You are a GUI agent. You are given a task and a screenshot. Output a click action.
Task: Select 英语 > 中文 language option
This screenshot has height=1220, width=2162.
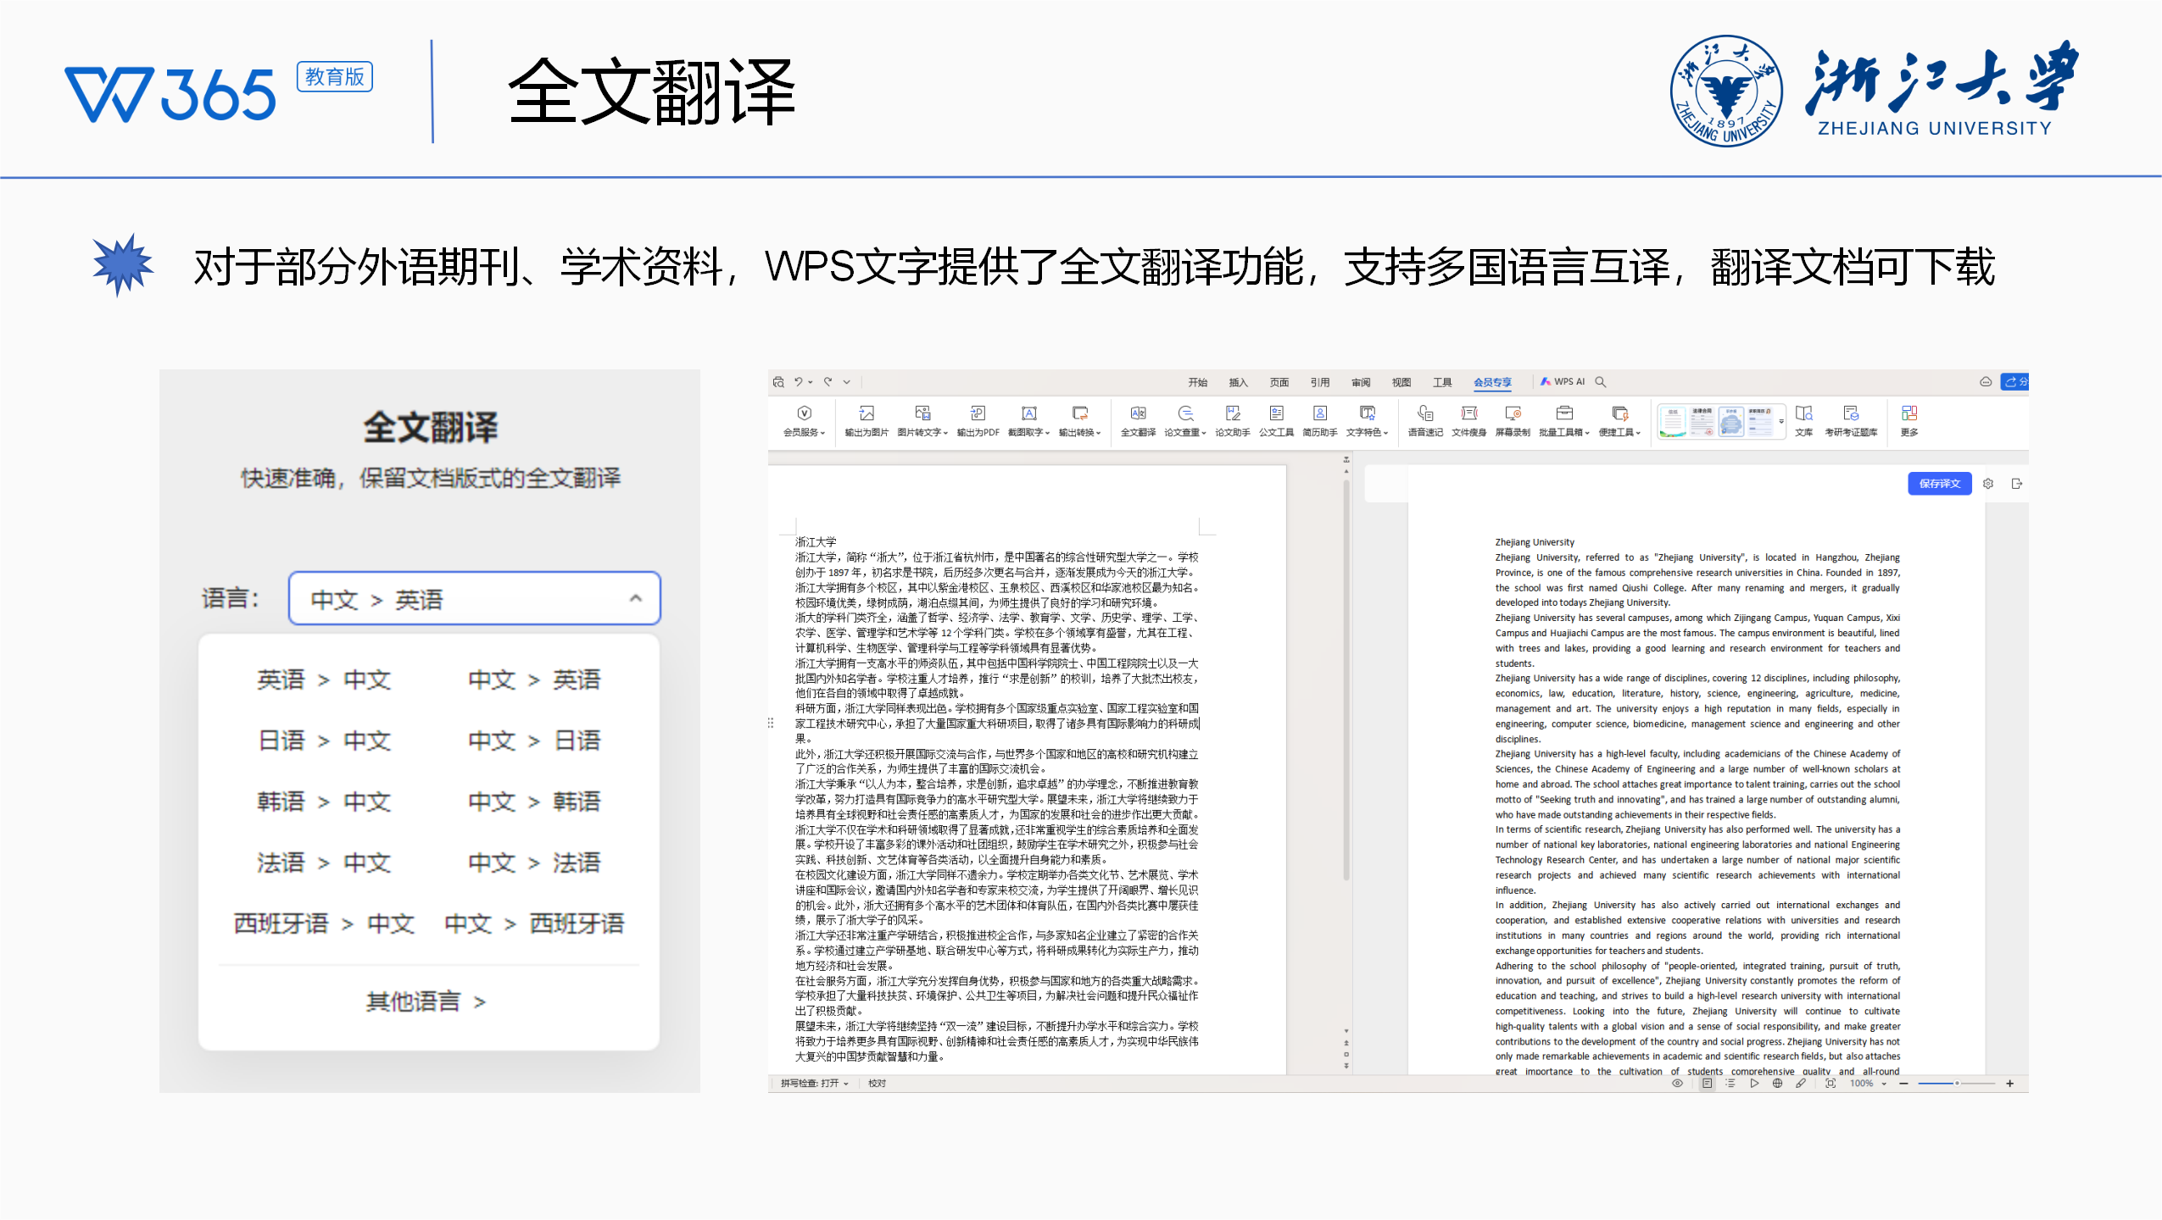324,679
